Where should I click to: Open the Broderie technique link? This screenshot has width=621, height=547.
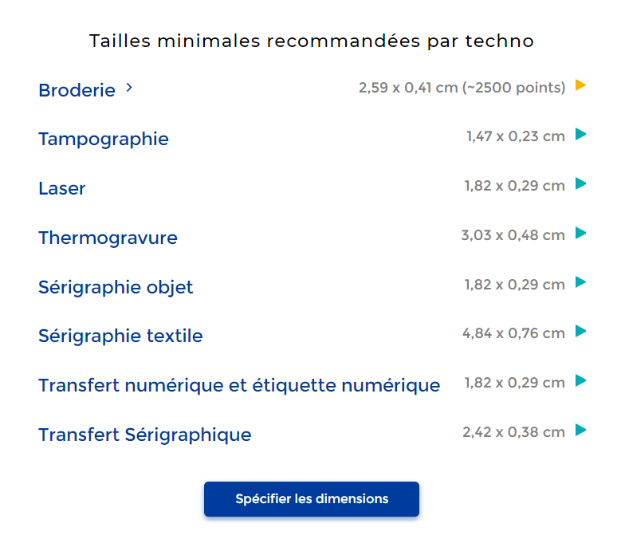pyautogui.click(x=77, y=90)
